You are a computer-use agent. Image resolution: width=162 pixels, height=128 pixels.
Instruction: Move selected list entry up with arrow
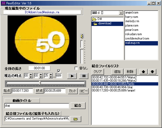[143, 72]
